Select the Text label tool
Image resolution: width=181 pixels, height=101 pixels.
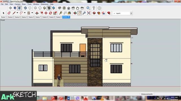click(x=65, y=13)
